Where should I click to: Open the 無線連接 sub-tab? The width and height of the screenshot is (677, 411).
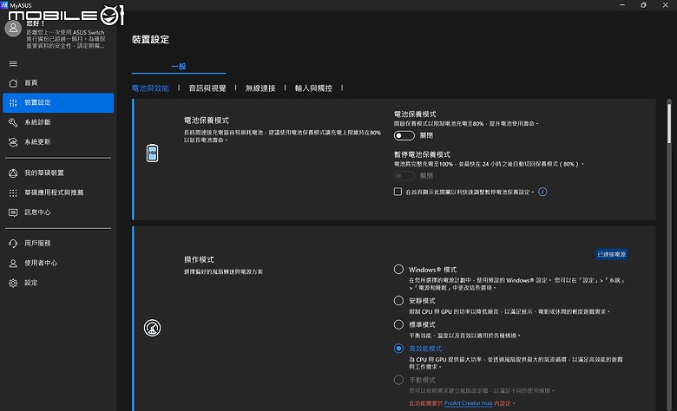[x=260, y=88]
